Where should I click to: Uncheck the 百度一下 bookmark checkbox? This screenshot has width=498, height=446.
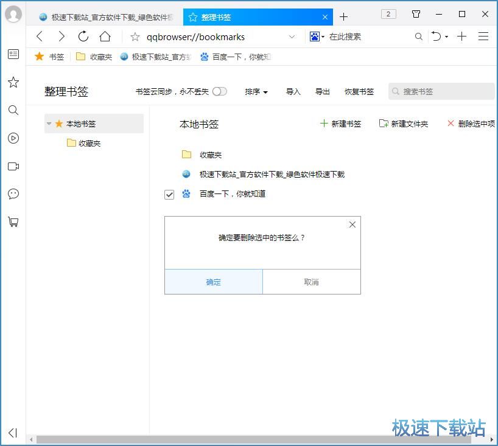[169, 194]
